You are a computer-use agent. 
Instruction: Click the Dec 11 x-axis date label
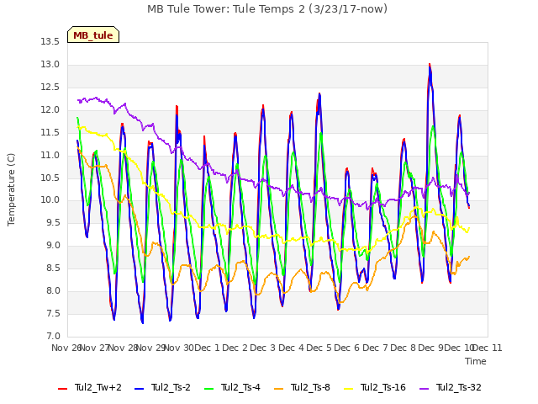pyautogui.click(x=488, y=348)
